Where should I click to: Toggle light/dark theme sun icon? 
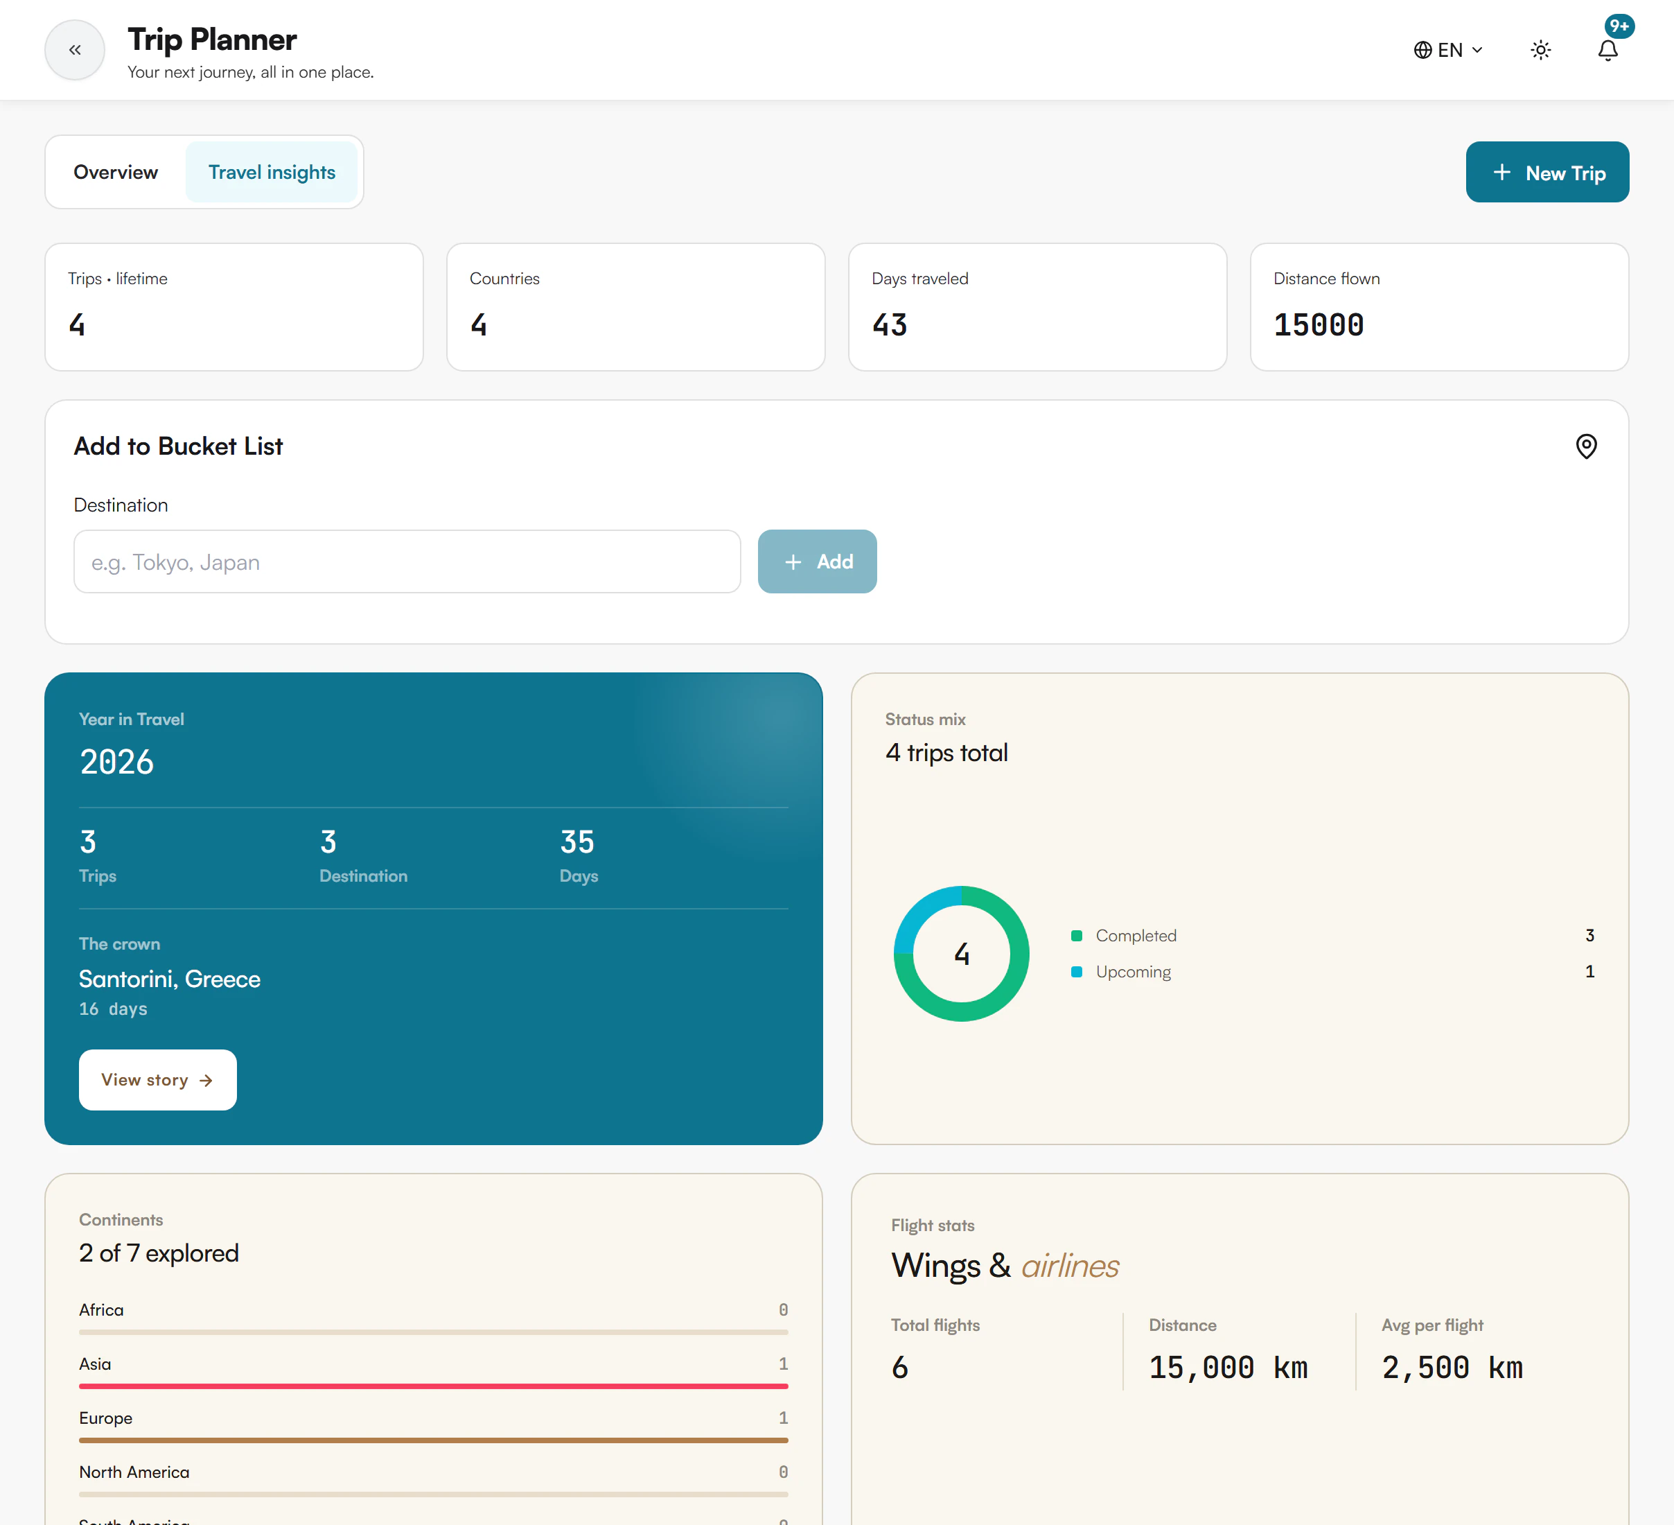[x=1540, y=50]
